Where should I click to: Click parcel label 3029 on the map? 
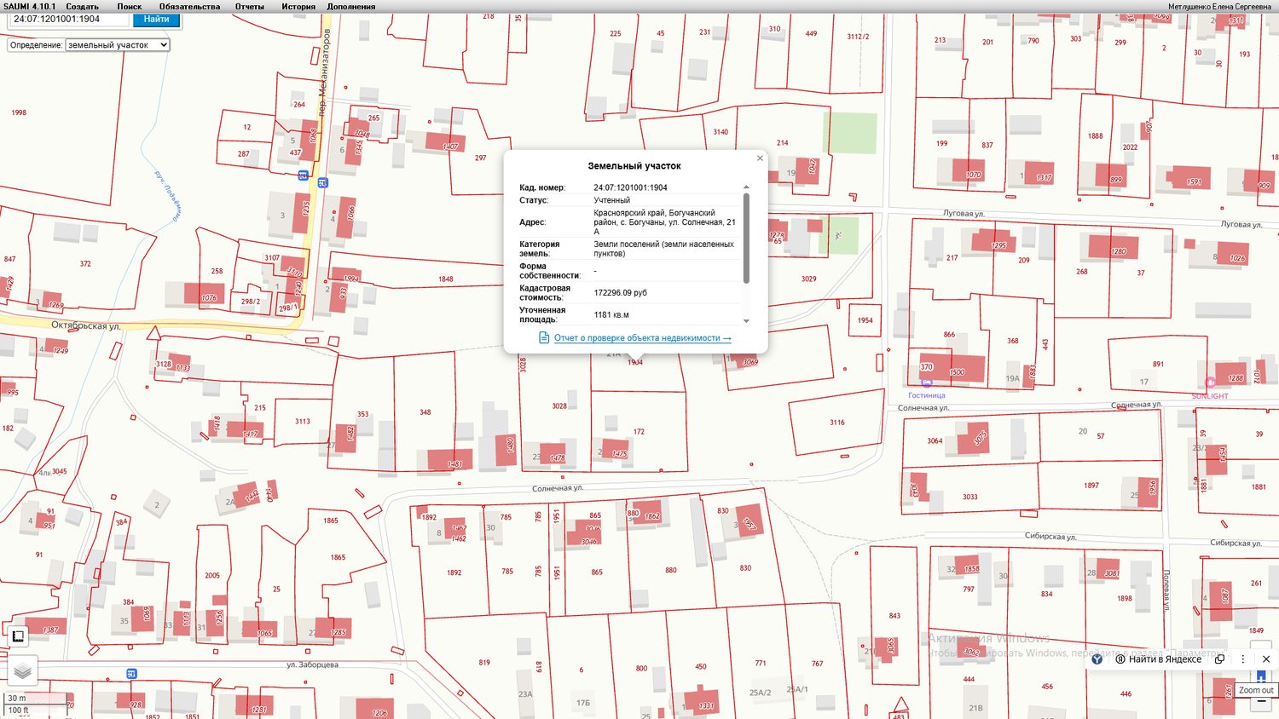point(809,279)
